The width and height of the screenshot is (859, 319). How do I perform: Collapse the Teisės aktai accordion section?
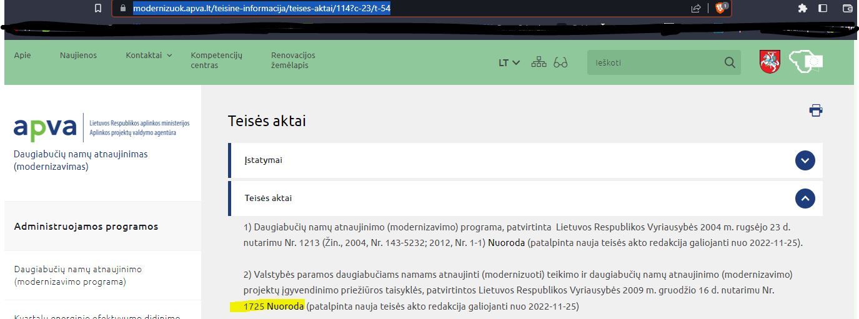(x=805, y=199)
